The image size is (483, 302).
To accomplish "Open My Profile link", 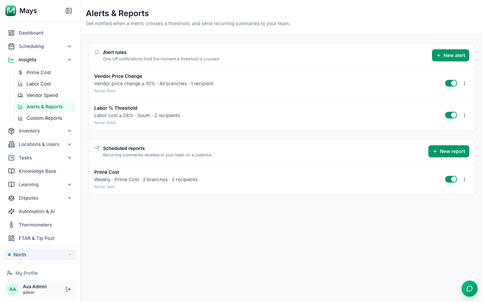I will [40, 273].
